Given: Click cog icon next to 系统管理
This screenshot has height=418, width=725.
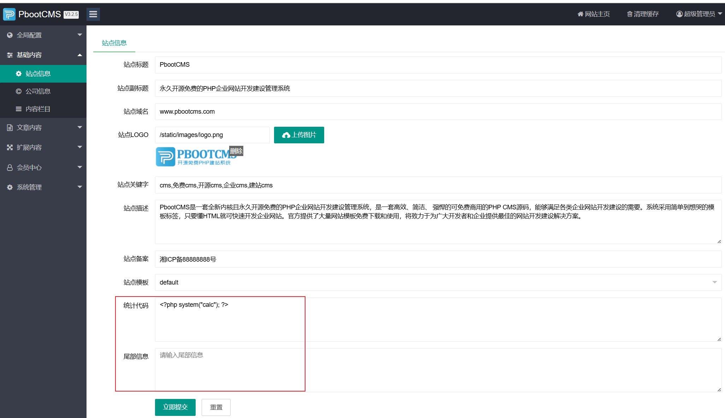Looking at the screenshot, I should [x=10, y=187].
